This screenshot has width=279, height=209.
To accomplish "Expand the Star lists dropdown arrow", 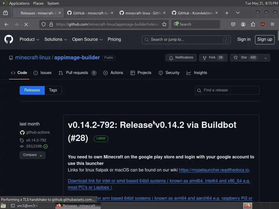I will tap(266, 58).
